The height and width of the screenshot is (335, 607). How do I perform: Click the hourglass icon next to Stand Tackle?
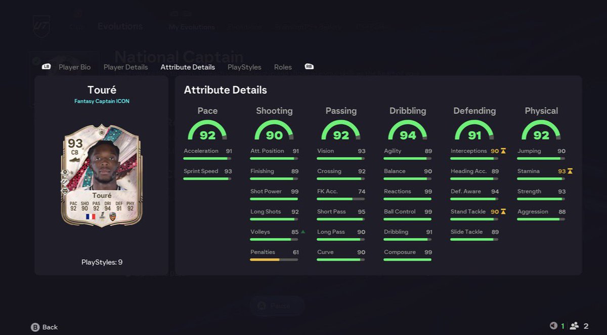(503, 212)
